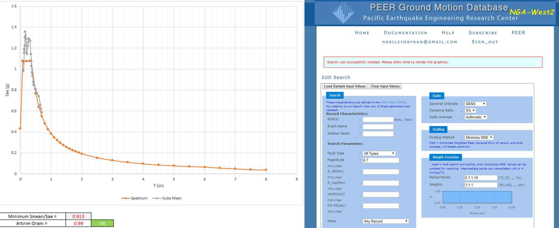
Task: Click the Station Name input field
Action: coord(378,134)
